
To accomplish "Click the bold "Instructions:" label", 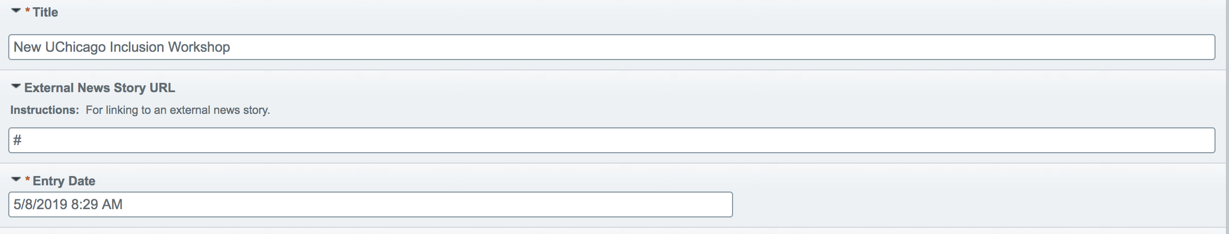I will tap(45, 110).
